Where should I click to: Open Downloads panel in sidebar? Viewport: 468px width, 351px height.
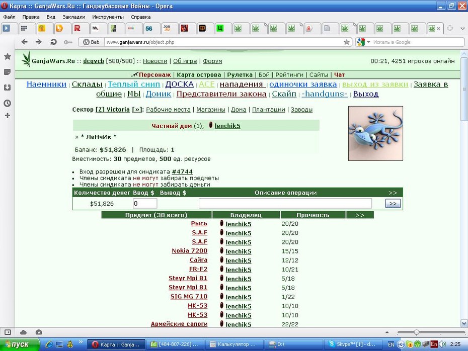tap(8, 87)
